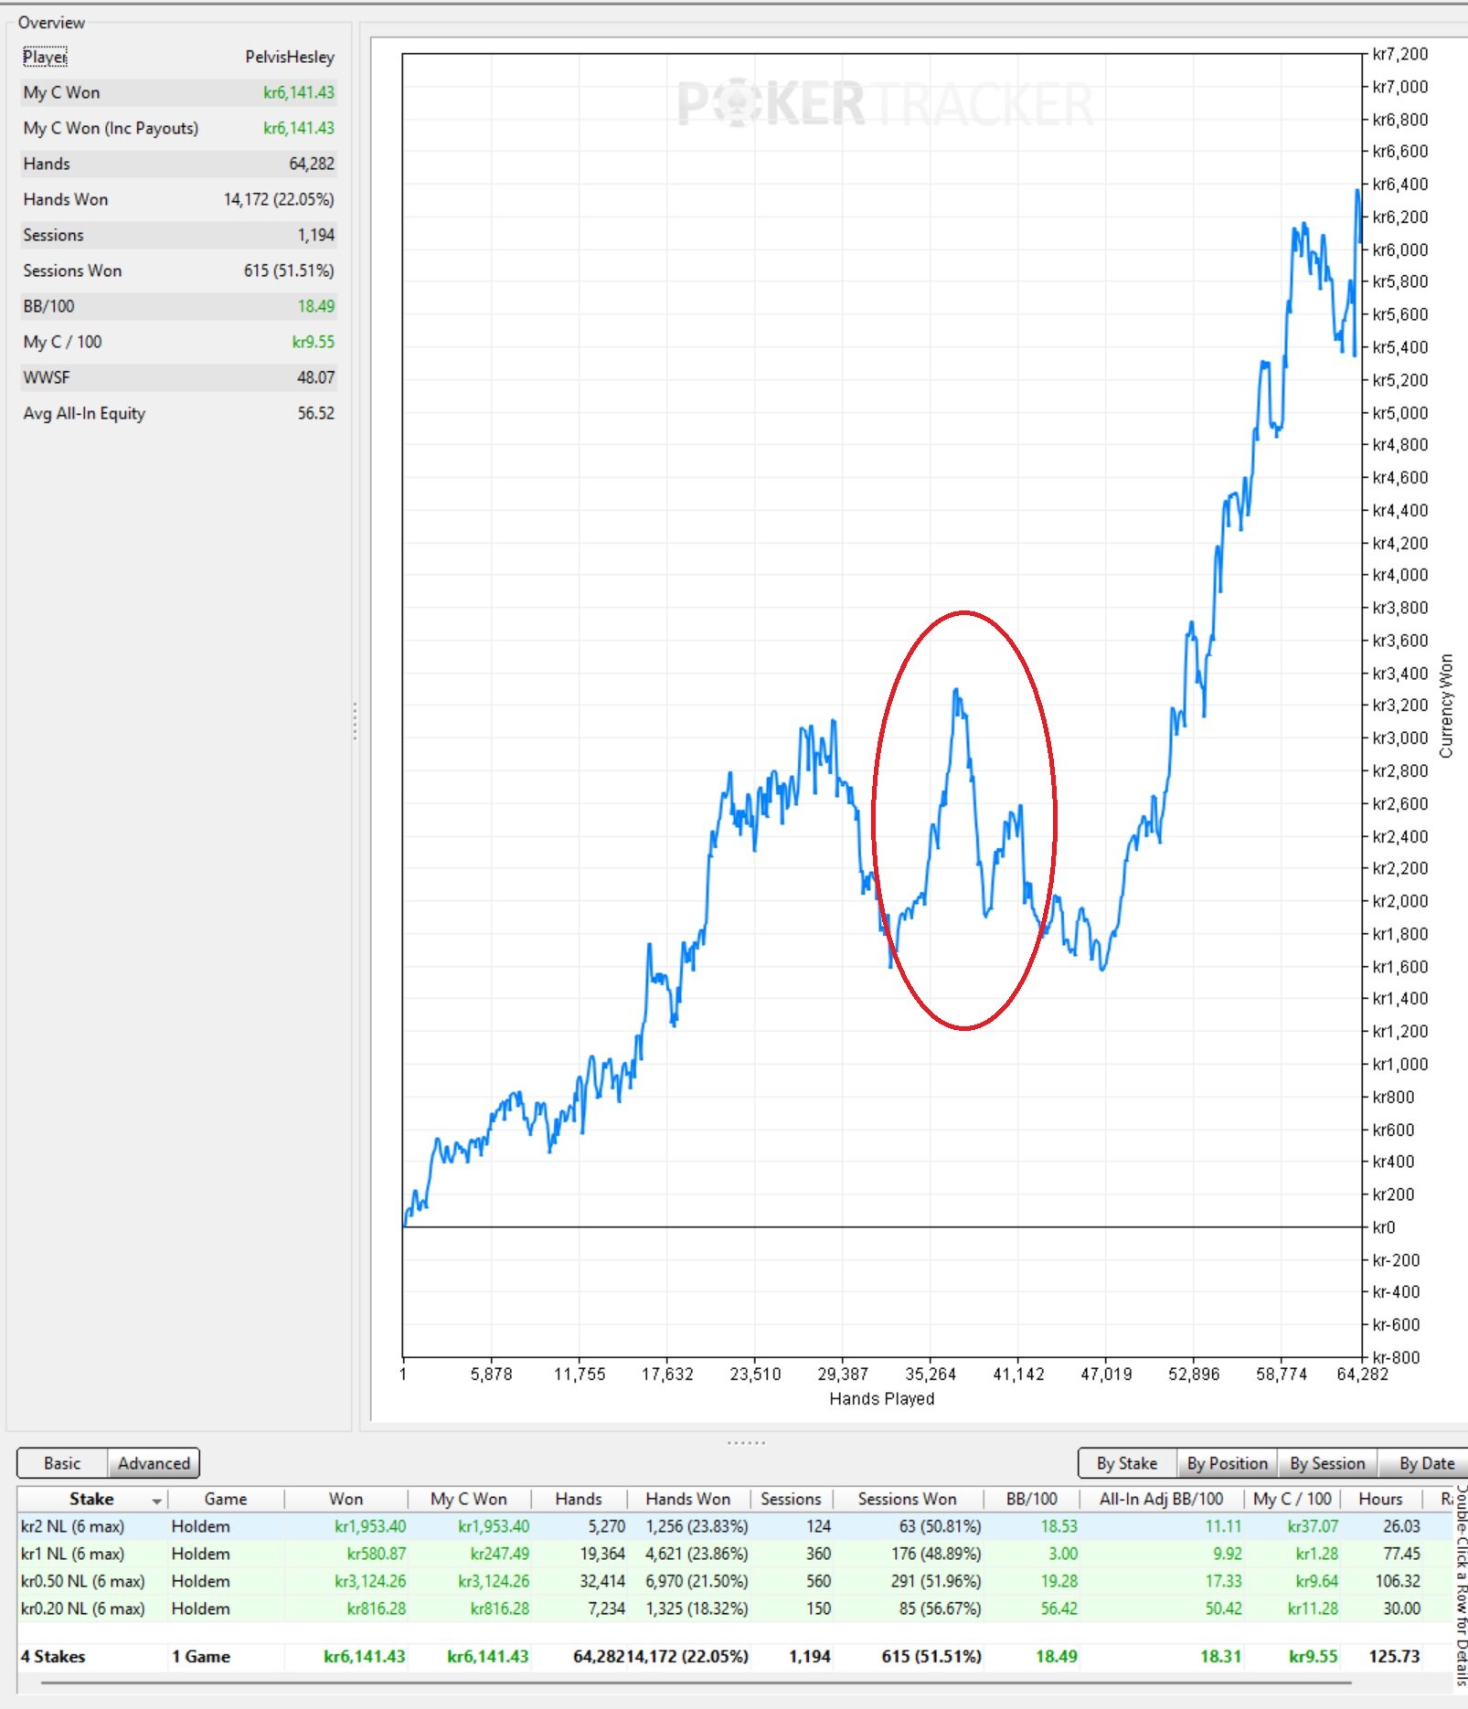This screenshot has width=1468, height=1709.
Task: Open the By Position tab
Action: [1227, 1463]
